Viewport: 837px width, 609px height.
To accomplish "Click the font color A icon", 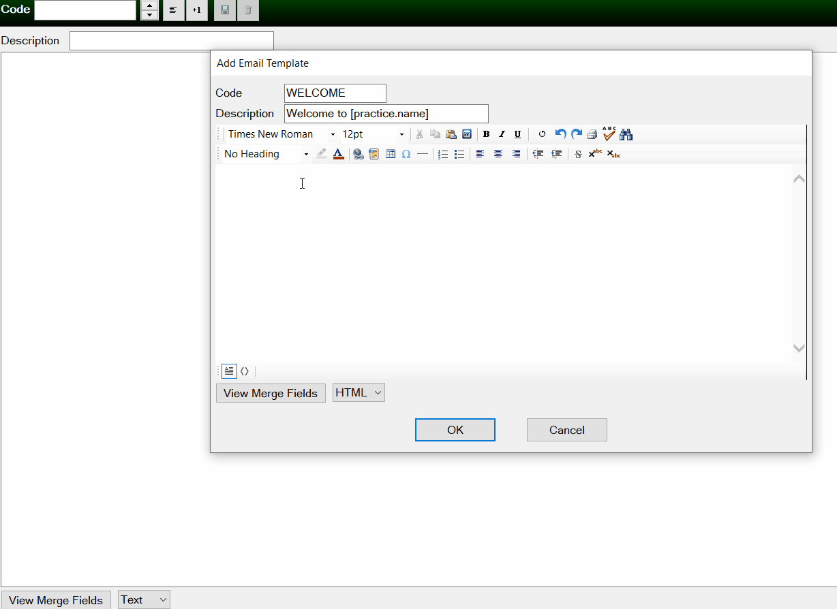I will point(338,154).
